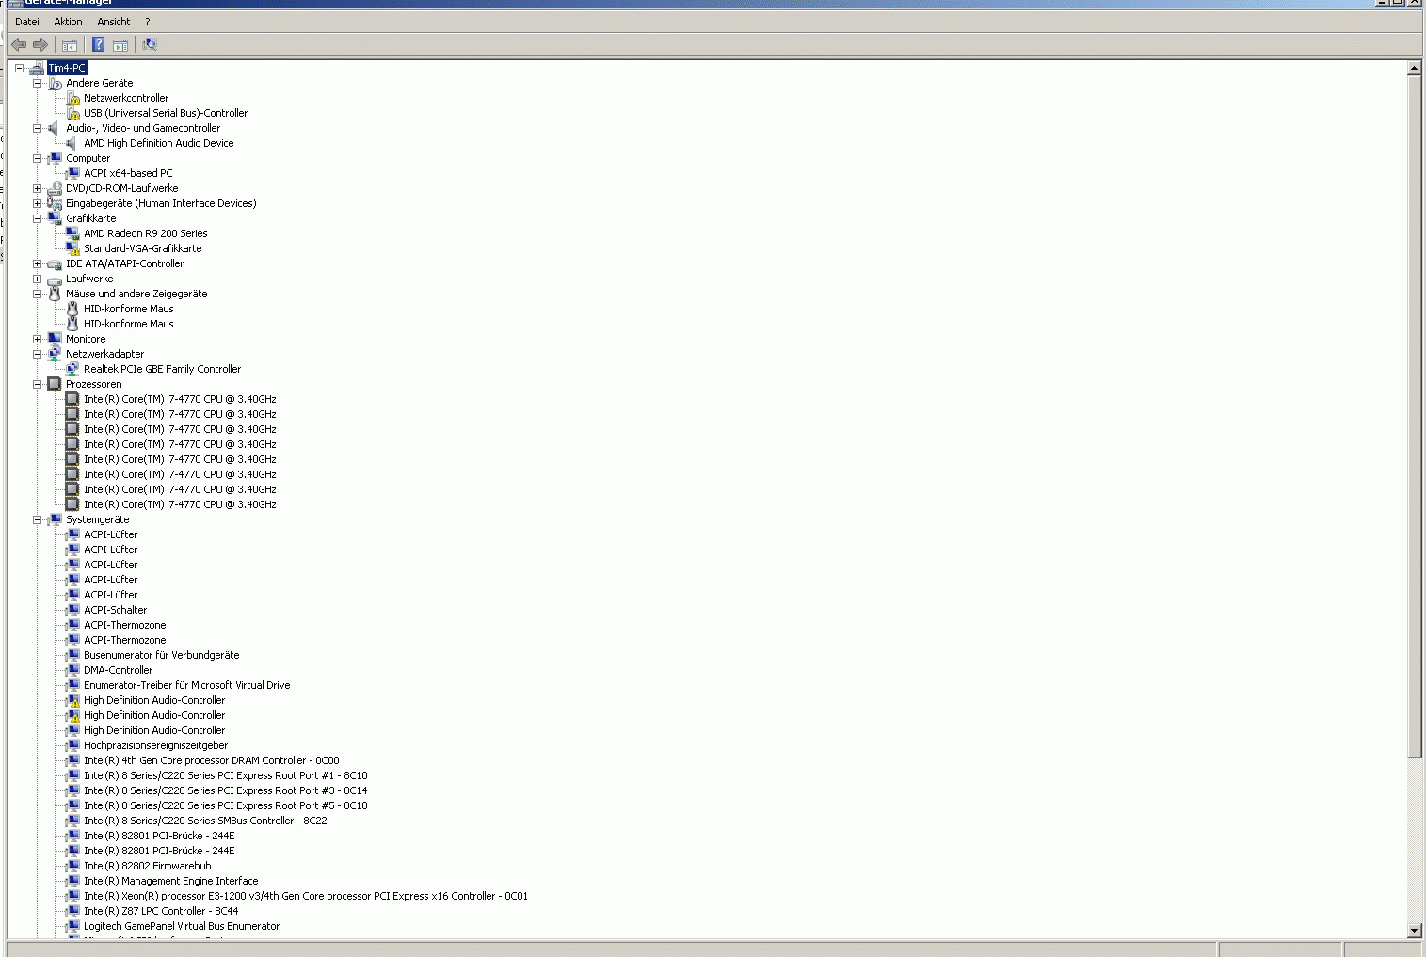Viewport: 1426px width, 957px height.
Task: Collapse the Tim4-PC root node
Action: coord(19,68)
